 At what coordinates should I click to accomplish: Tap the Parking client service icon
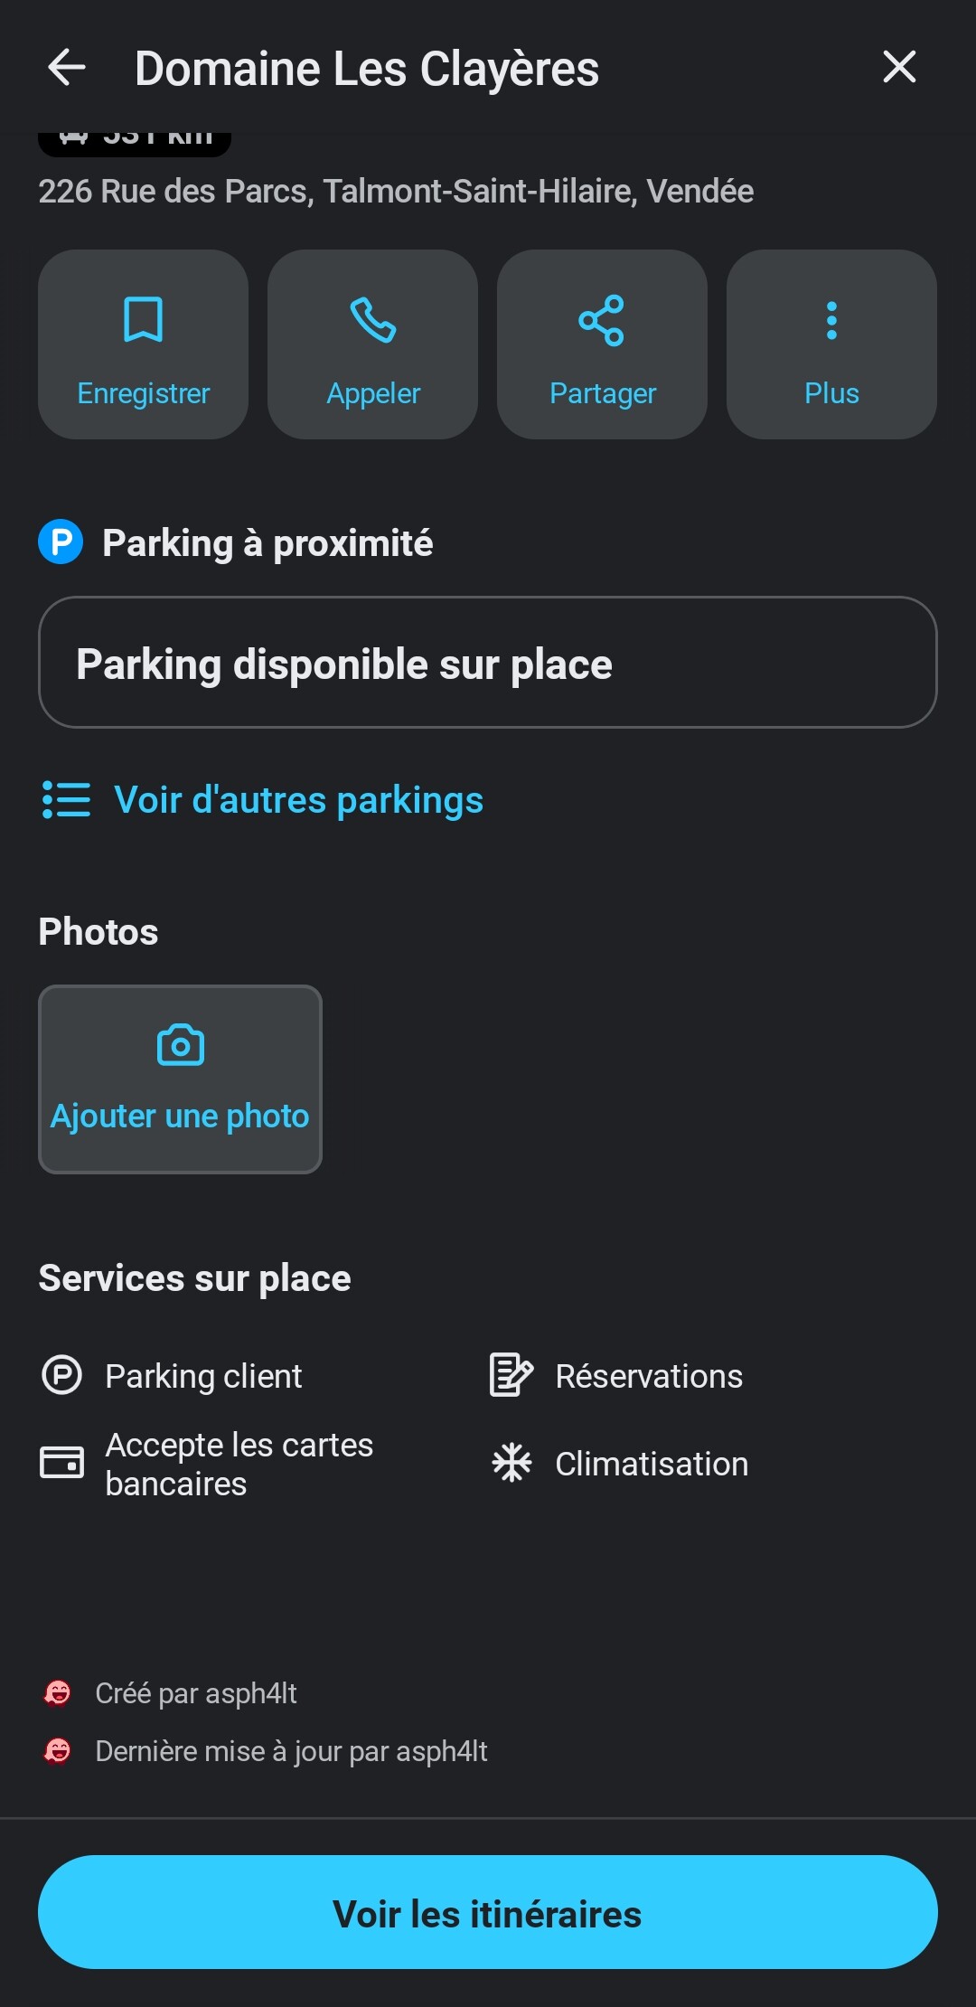point(61,1375)
